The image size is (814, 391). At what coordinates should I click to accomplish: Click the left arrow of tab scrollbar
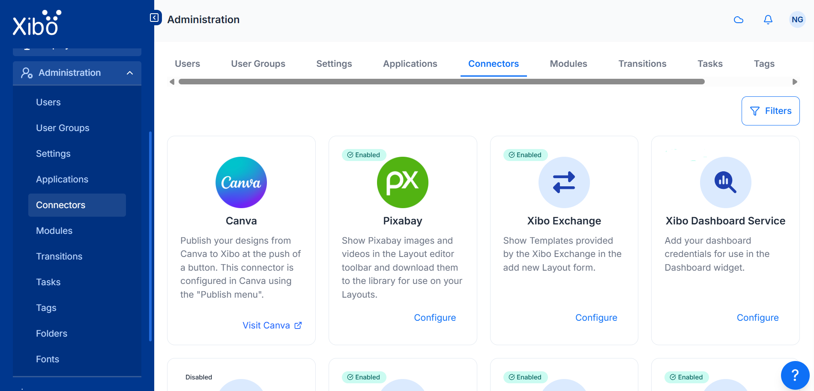[x=172, y=82]
